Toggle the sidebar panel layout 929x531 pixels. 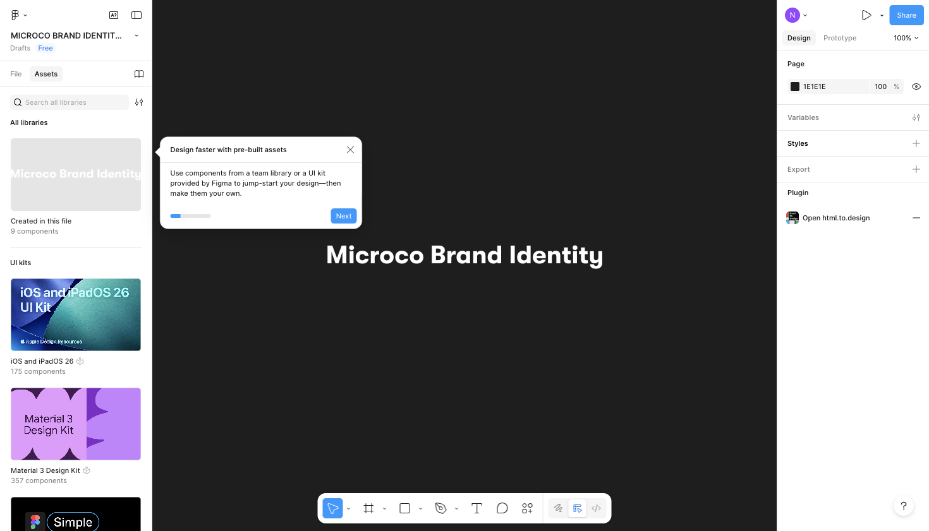click(x=137, y=15)
